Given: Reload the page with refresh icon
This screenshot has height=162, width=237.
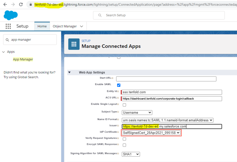Looking at the screenshot, I should point(21,4).
